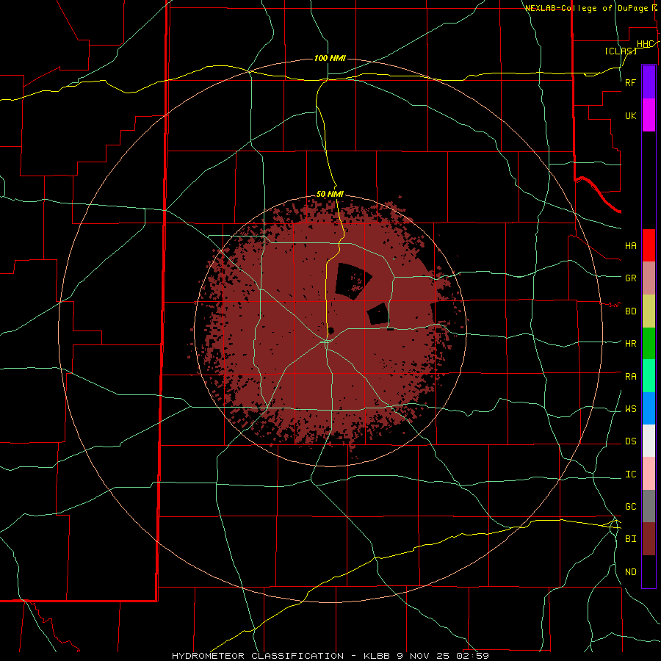Click the light pink IC legend swatch
The image size is (661, 661).
point(649,474)
